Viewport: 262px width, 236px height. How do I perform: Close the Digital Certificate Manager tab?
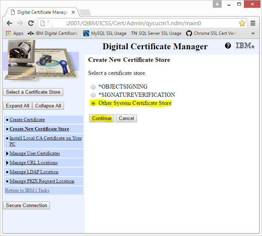[73, 12]
